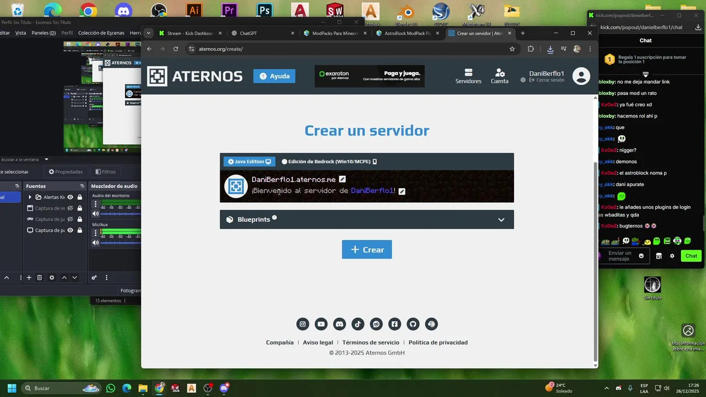Open the Aternos GitHub link
The height and width of the screenshot is (397, 706).
click(413, 324)
